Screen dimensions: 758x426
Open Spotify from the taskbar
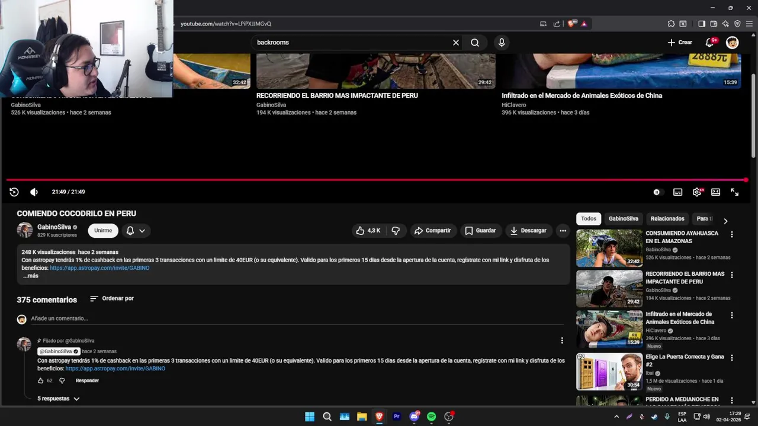[432, 417]
